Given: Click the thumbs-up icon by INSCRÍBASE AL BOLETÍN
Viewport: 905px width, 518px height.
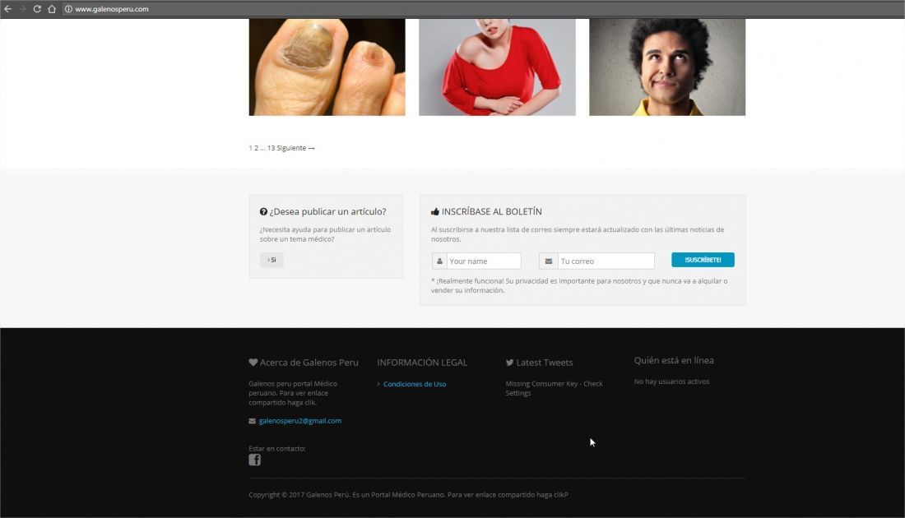Looking at the screenshot, I should pyautogui.click(x=435, y=211).
